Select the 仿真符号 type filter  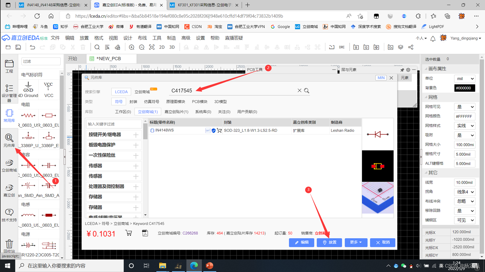tap(151, 102)
